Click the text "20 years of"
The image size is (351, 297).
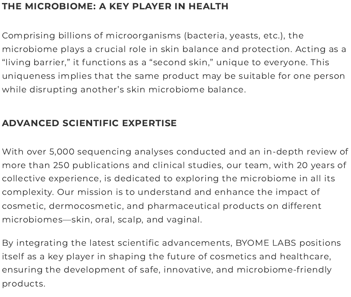coord(321,165)
